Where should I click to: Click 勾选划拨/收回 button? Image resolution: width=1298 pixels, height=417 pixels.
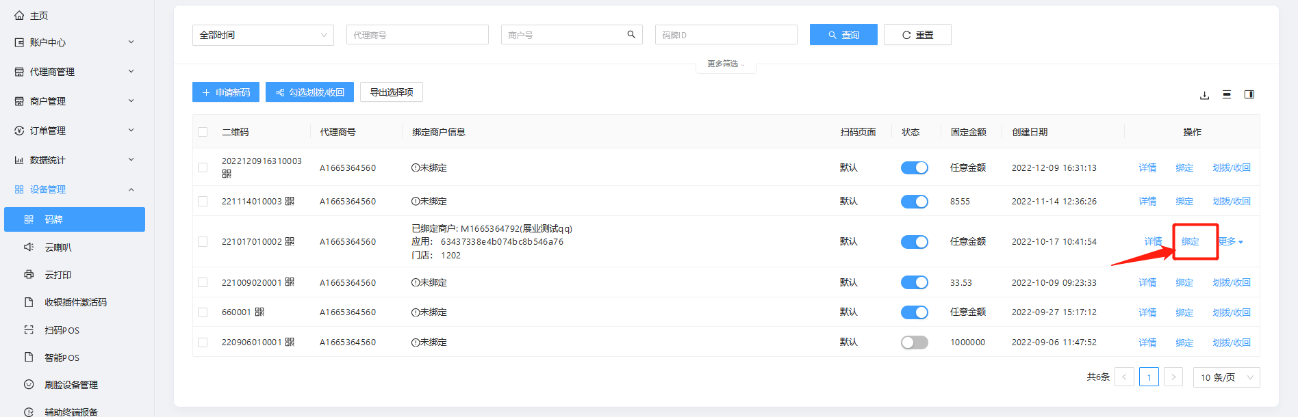[x=309, y=92]
